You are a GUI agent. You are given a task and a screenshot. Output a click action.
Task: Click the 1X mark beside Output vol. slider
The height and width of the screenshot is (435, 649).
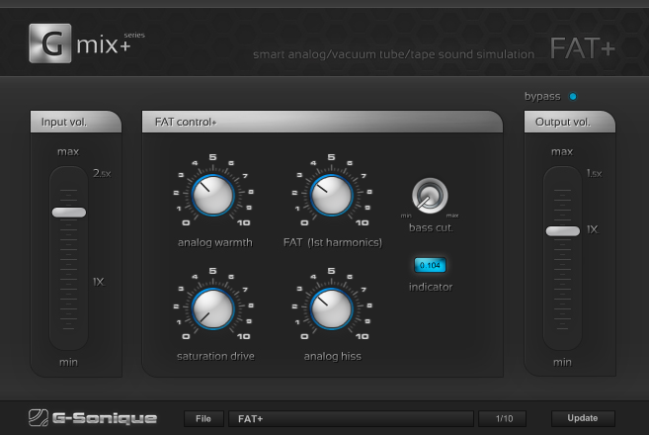pyautogui.click(x=593, y=229)
